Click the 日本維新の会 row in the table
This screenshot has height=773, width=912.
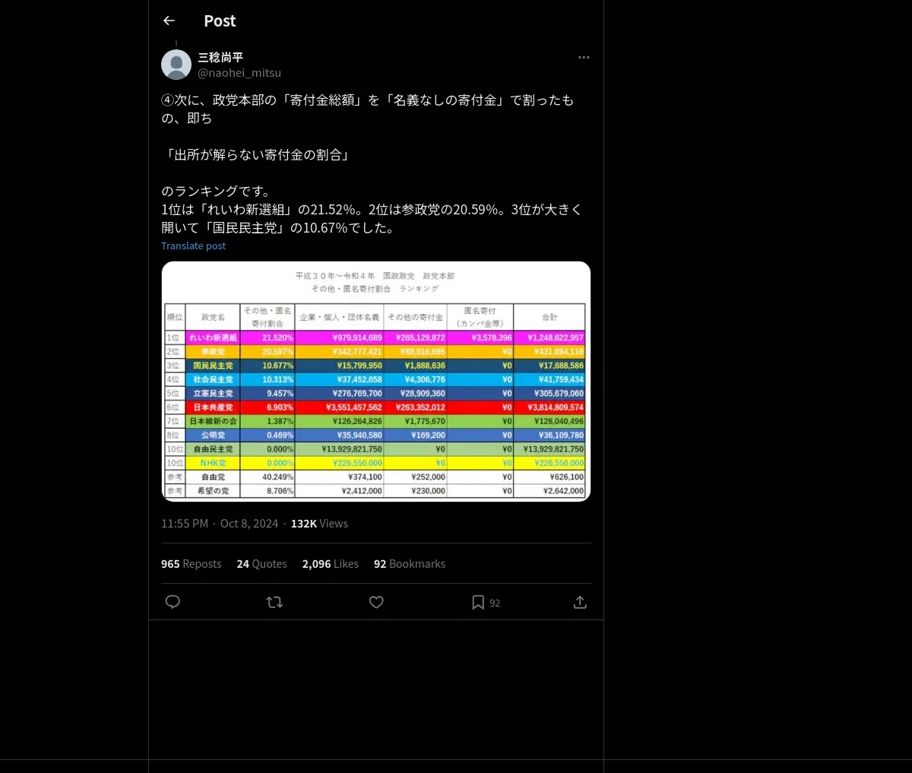coord(375,421)
